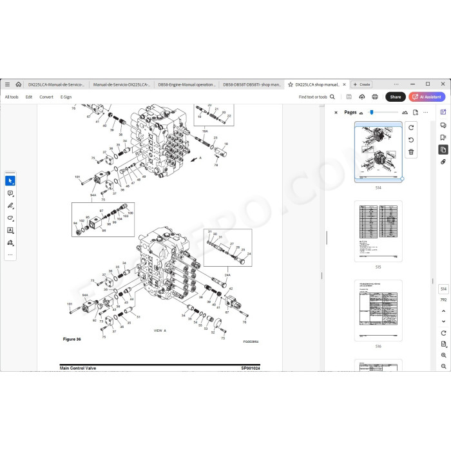
Task: Click the large thumbnails mountain icon
Action: click(405, 113)
